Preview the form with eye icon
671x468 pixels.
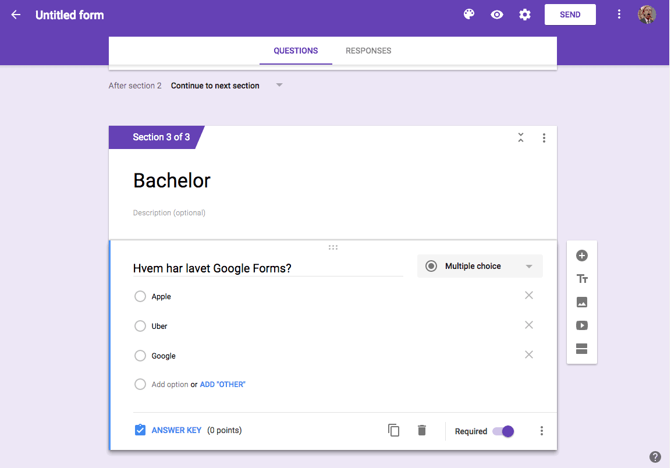pos(497,15)
